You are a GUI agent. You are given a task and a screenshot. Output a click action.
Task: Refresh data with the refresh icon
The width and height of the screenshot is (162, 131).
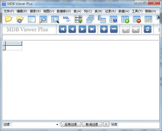point(147,29)
